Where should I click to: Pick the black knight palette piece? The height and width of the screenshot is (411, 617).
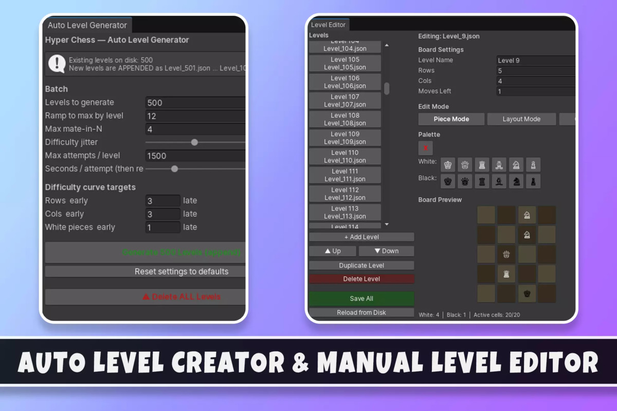click(516, 181)
